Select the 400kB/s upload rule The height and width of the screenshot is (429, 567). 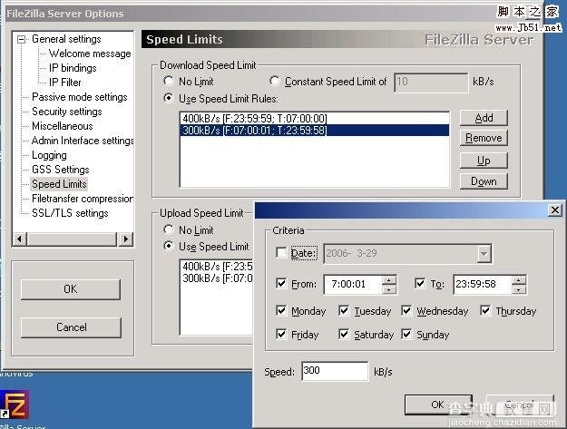(217, 267)
